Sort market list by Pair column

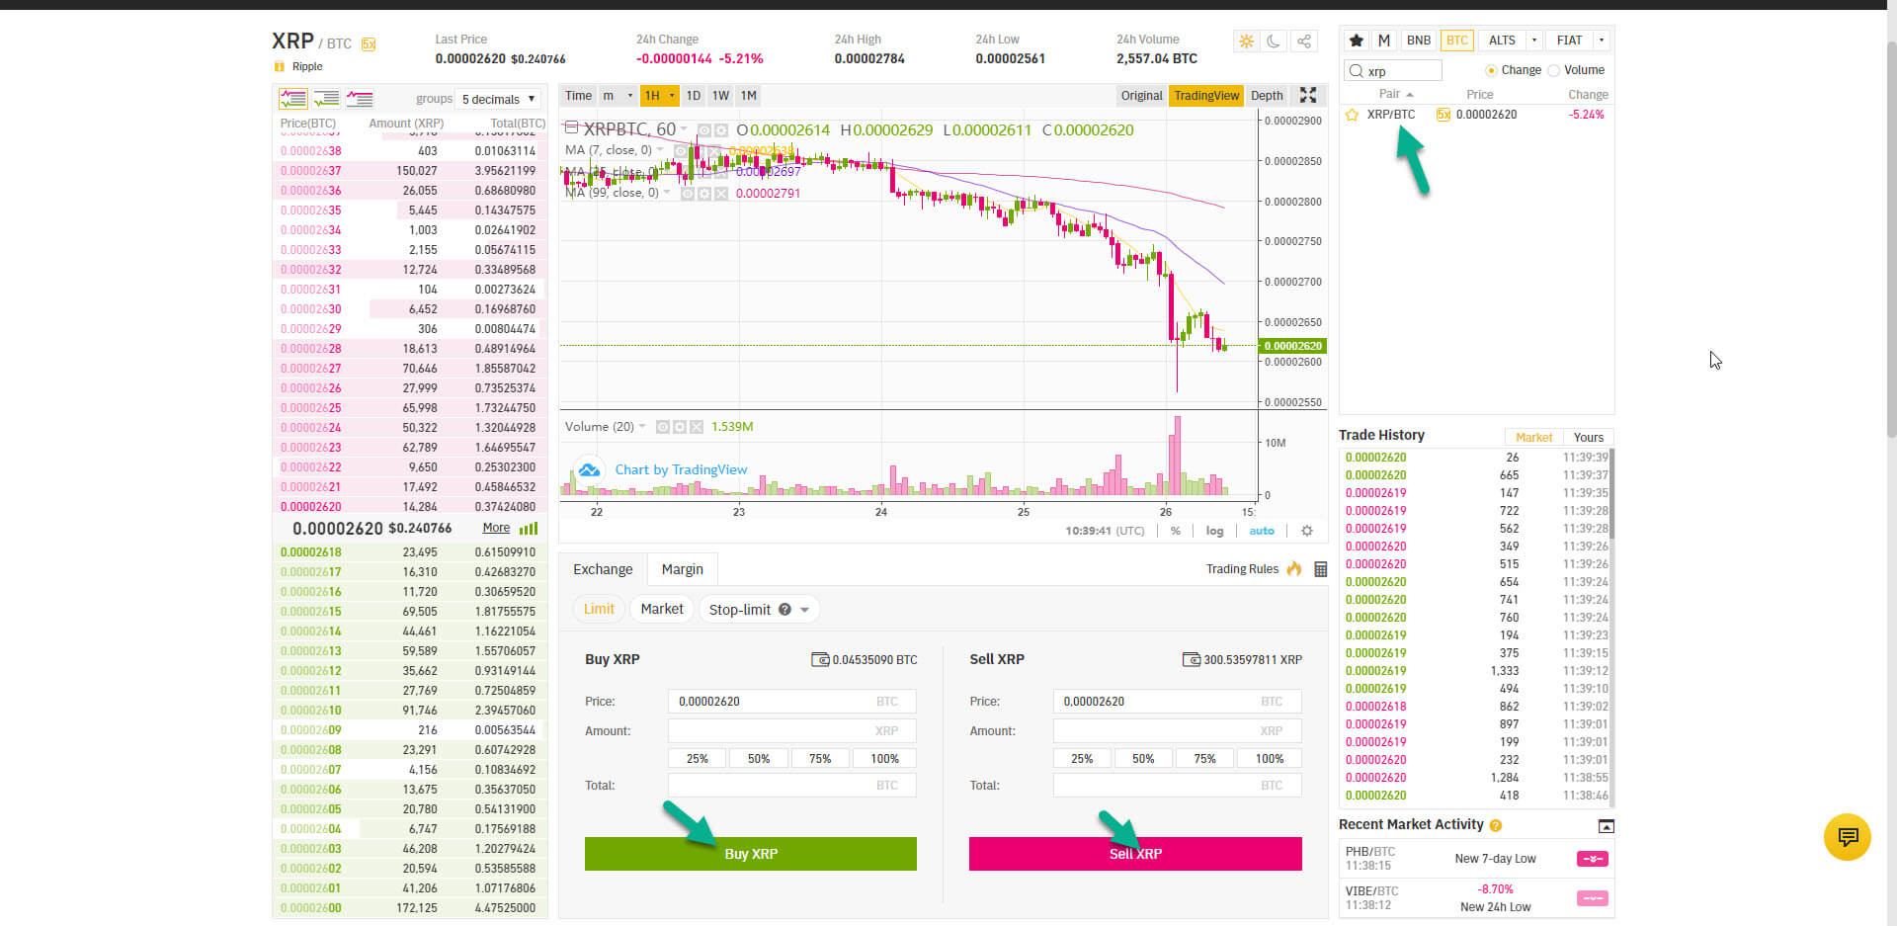coord(1396,94)
